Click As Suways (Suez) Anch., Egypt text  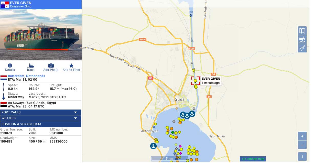tap(32, 103)
